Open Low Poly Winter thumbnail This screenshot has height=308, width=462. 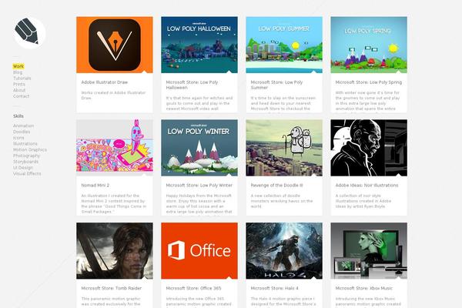pyautogui.click(x=199, y=148)
